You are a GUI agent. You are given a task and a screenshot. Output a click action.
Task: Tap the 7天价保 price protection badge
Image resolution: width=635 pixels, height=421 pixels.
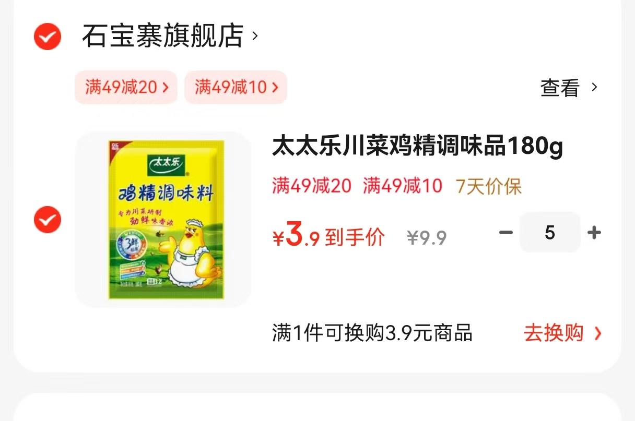pos(489,186)
